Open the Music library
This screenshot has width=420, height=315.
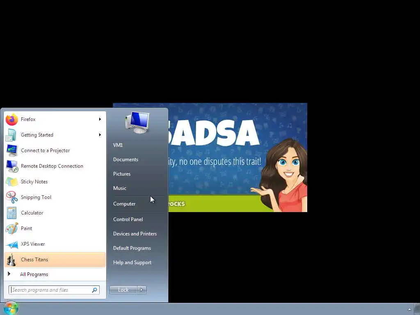(120, 188)
